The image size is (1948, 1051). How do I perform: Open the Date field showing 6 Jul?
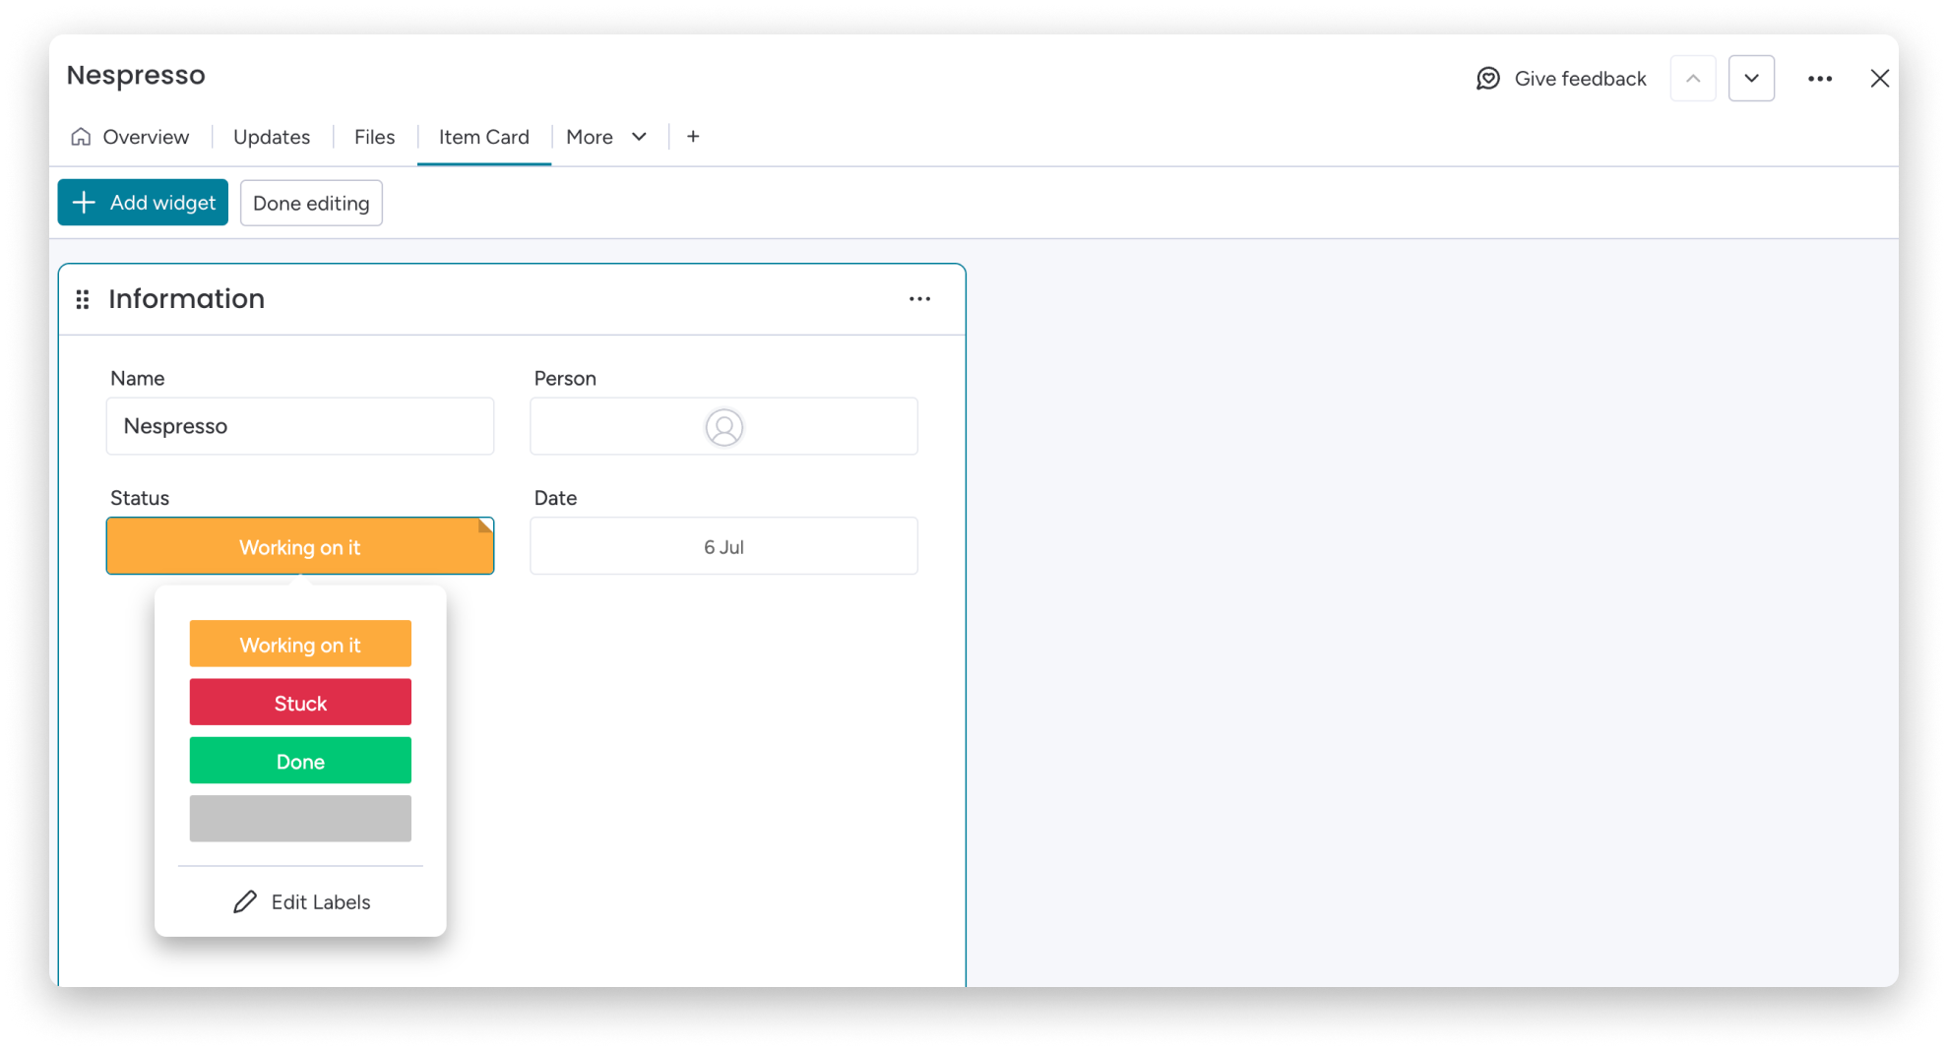[x=723, y=546]
